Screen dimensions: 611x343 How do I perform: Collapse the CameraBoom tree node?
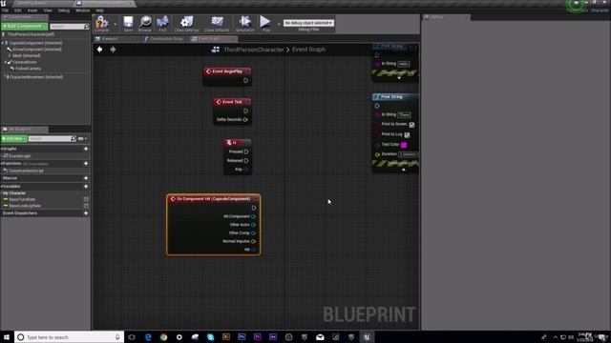coord(6,62)
